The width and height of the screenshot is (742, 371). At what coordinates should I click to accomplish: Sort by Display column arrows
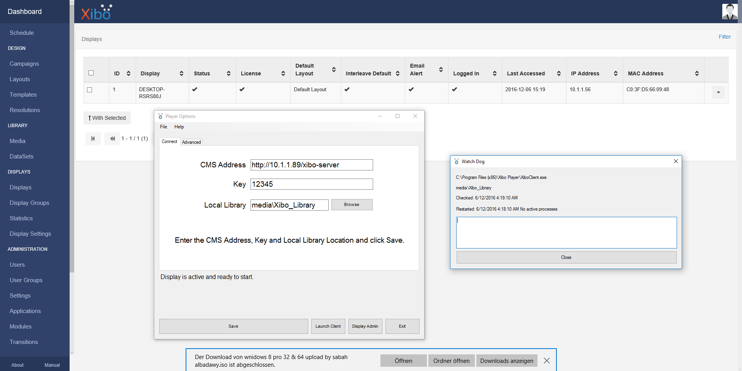click(x=181, y=73)
